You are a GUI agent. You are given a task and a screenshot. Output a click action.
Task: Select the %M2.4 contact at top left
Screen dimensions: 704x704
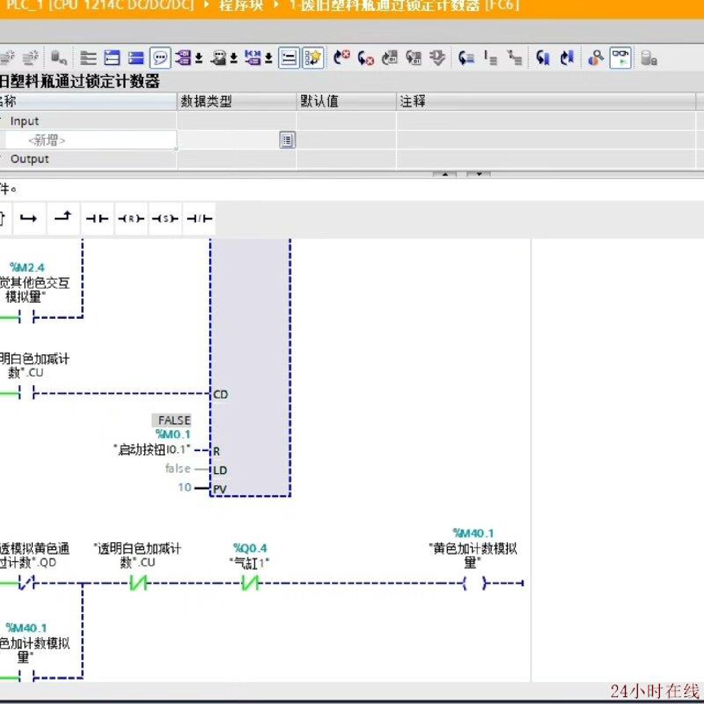[26, 318]
